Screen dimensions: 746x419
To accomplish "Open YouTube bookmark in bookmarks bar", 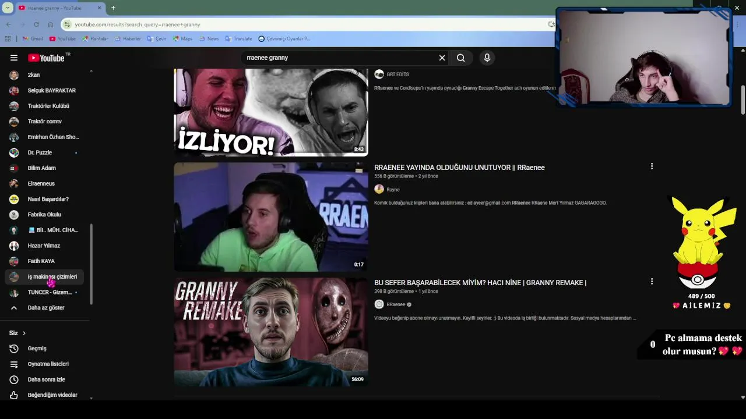I will tap(62, 39).
